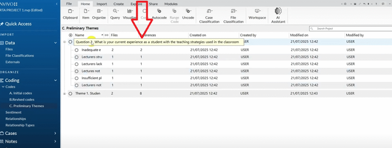Screen dimensions: 392x148
Task: Open A. Initial codes folder
Action: [21, 93]
